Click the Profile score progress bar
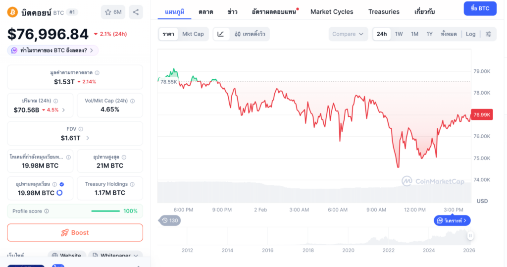The height and width of the screenshot is (267, 507). (105, 211)
